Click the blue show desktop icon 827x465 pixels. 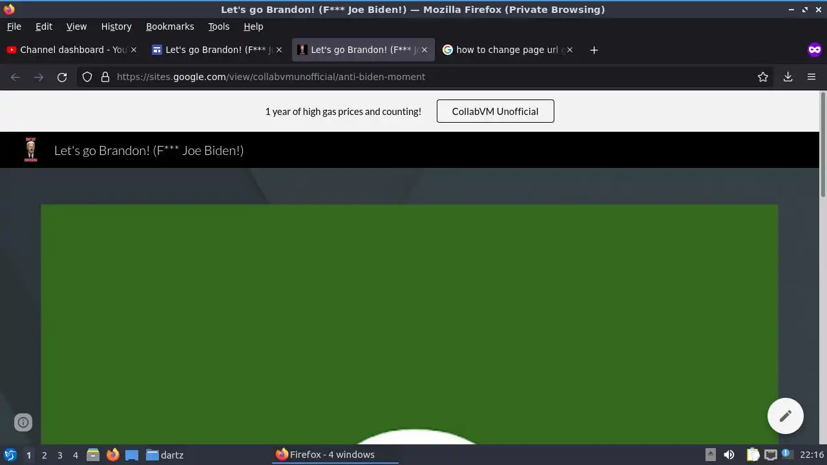click(132, 455)
